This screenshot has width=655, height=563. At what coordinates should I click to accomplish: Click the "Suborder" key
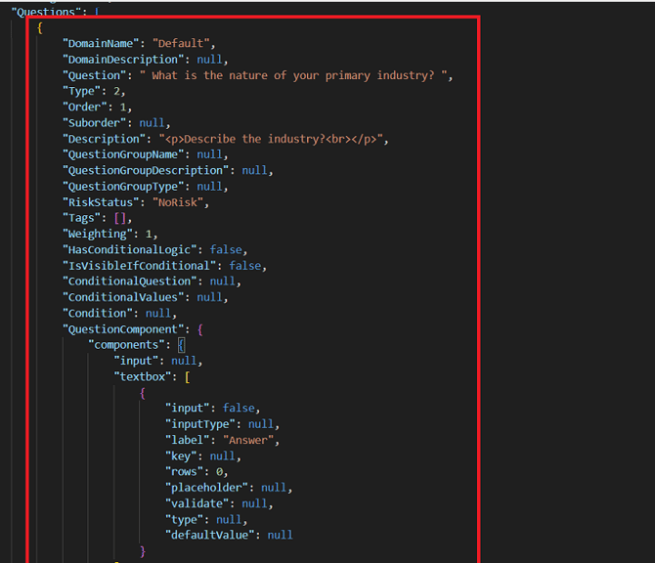tap(97, 123)
